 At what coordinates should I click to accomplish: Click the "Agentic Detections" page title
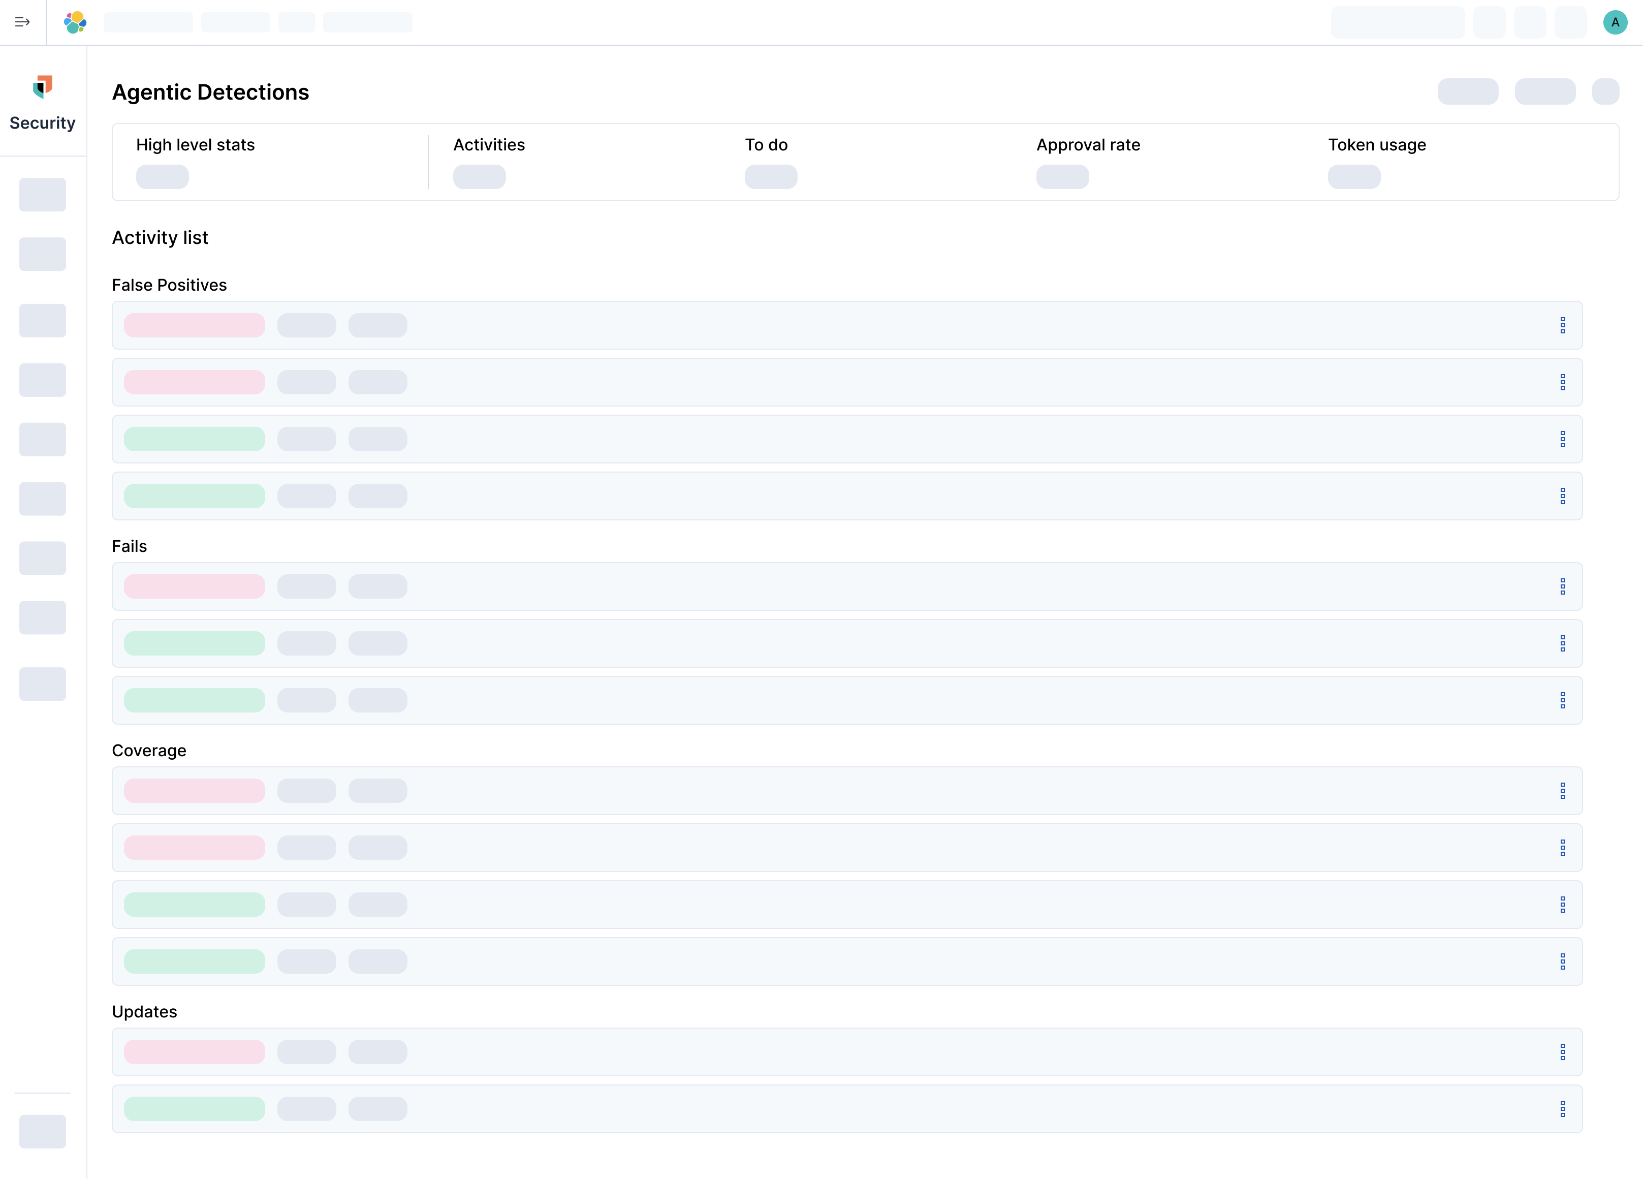pos(210,92)
